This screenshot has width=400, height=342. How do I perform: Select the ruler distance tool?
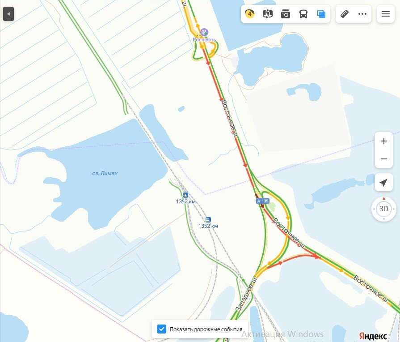345,14
